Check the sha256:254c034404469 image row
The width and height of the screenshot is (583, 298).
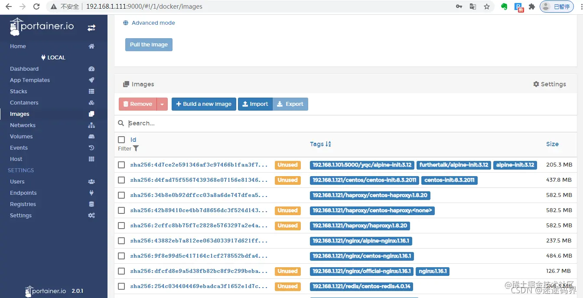tap(121, 286)
